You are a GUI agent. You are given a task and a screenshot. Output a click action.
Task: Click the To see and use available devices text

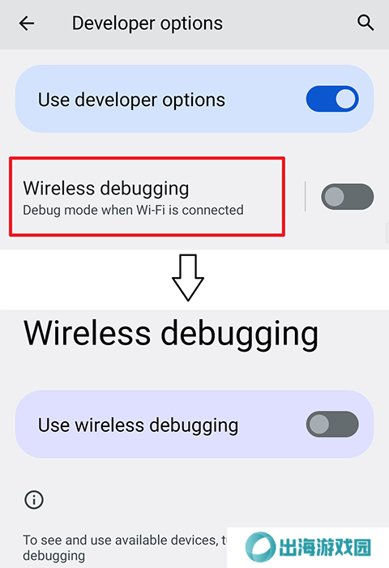[x=124, y=540]
